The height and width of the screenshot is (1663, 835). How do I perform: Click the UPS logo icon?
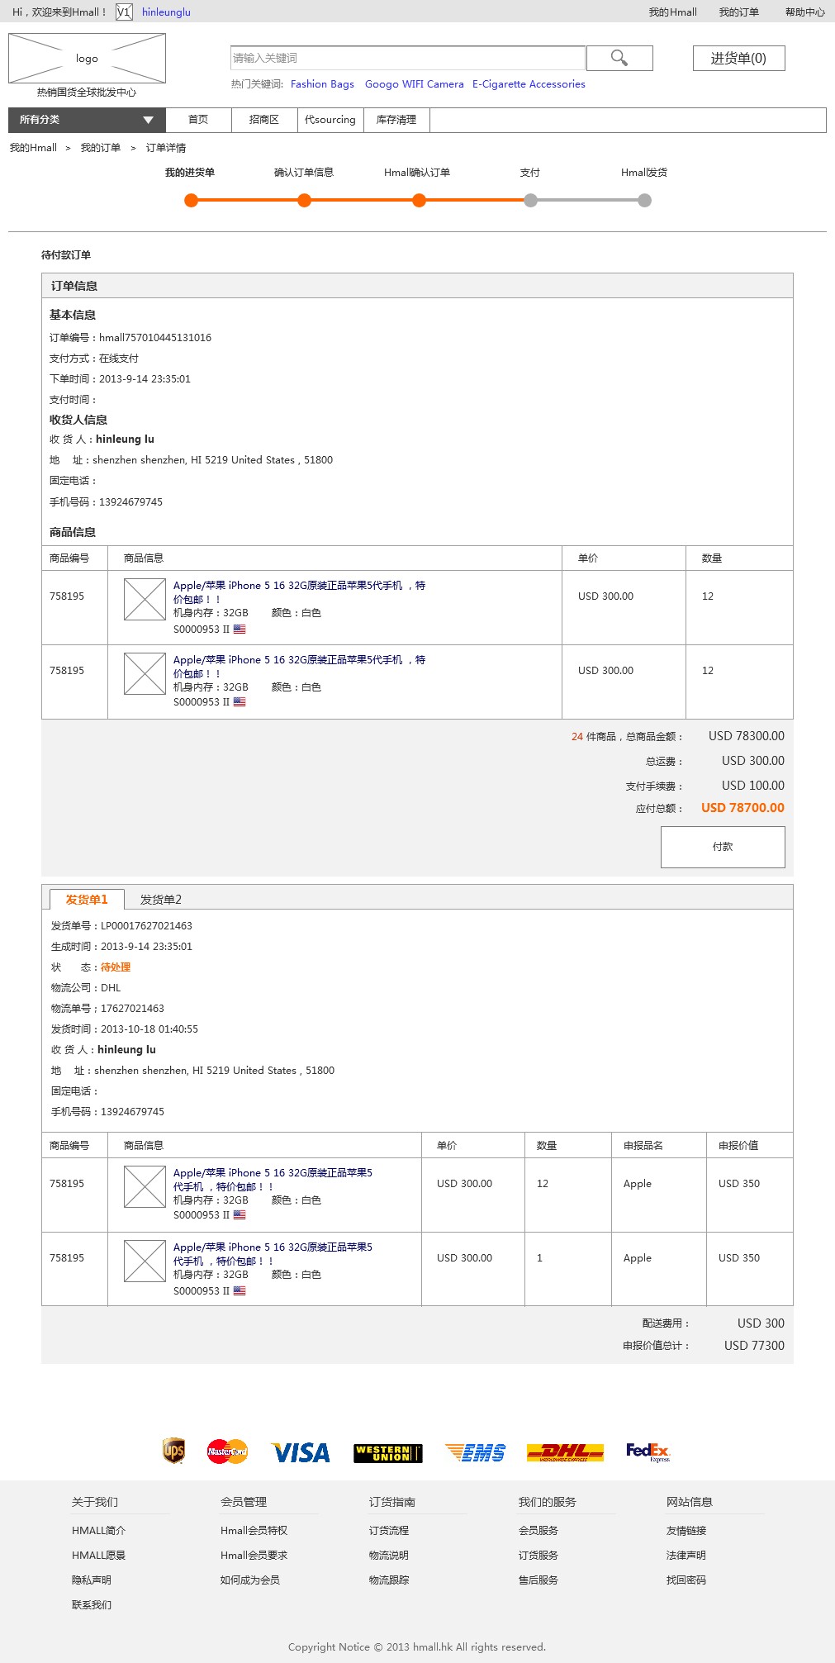[173, 1451]
